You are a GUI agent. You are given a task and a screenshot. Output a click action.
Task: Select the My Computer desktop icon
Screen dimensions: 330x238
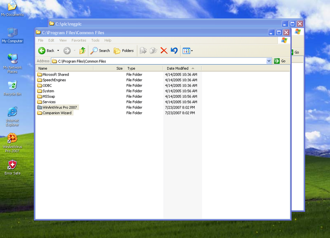pos(12,35)
